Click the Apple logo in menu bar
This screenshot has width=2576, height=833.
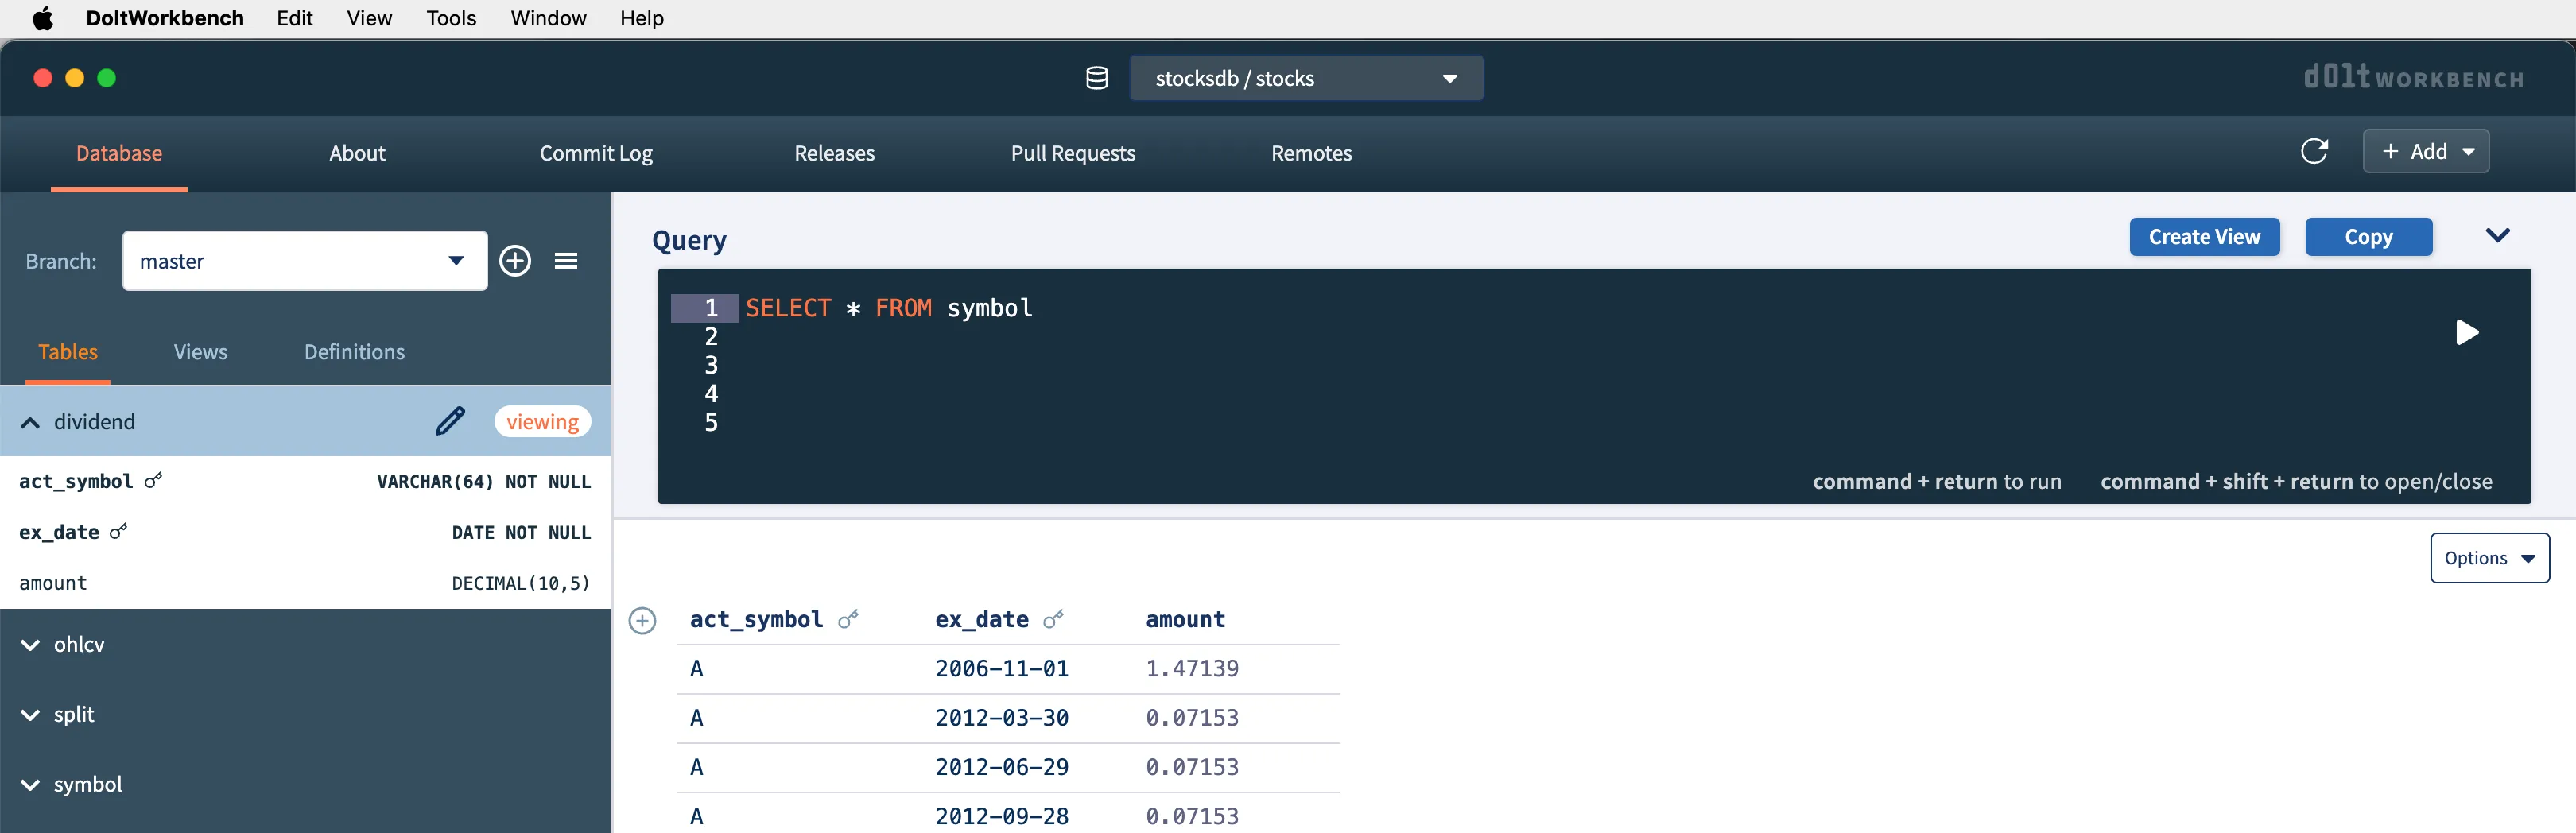pos(43,18)
